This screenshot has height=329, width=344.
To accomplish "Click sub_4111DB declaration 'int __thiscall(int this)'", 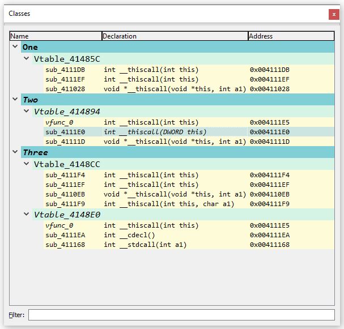I will click(x=151, y=70).
